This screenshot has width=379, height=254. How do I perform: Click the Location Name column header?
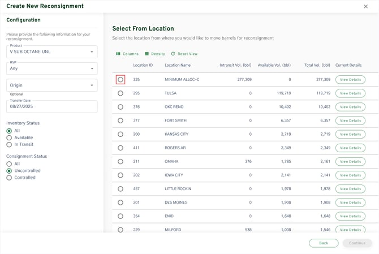point(178,65)
